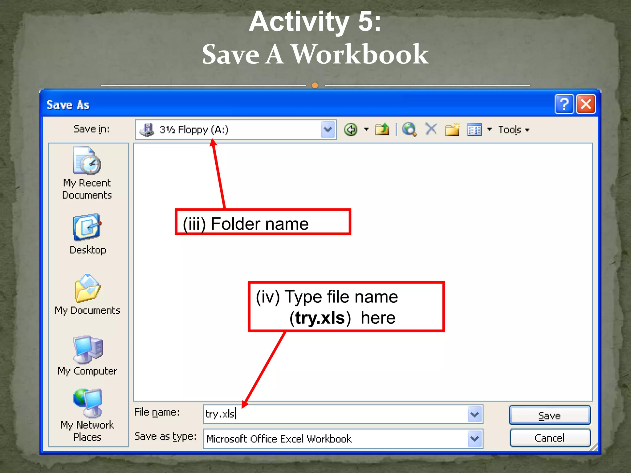This screenshot has height=473, width=631.
Task: Create a new folder icon
Action: 452,129
